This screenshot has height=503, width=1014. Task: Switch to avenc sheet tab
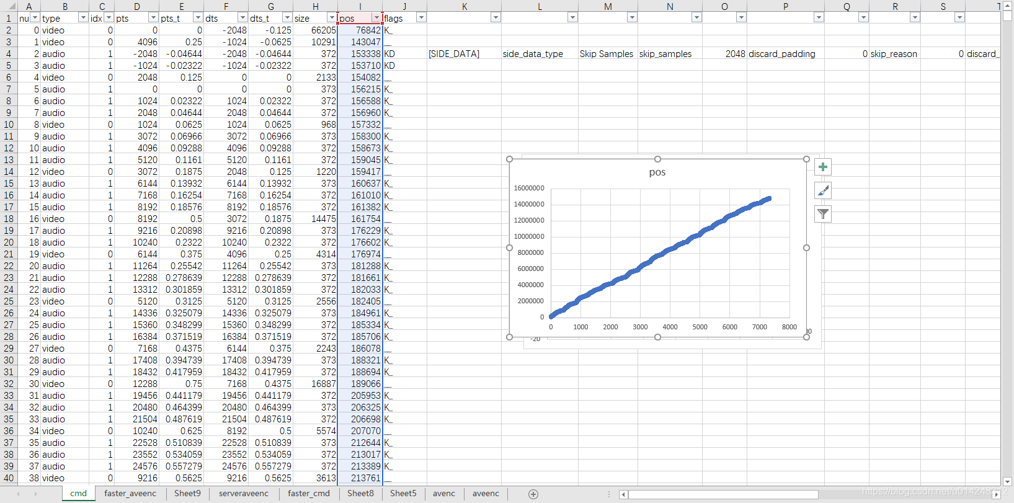pyautogui.click(x=444, y=494)
